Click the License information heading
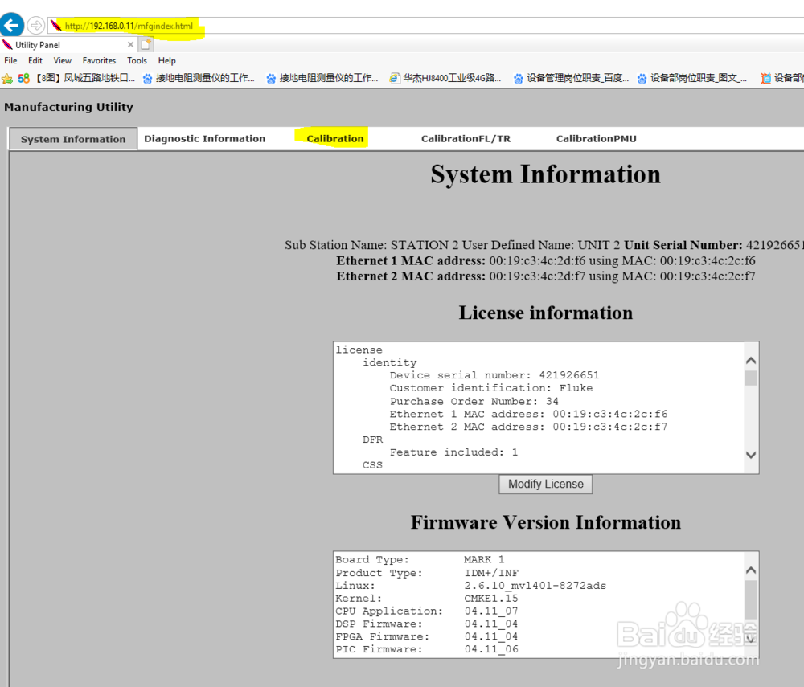 click(546, 313)
